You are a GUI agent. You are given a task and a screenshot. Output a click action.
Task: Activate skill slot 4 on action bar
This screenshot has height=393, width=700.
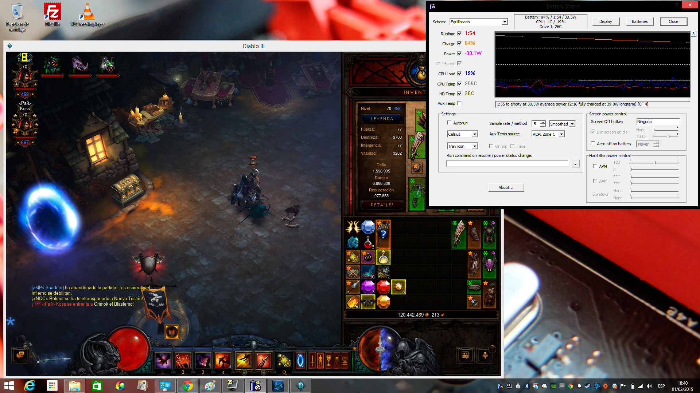point(223,361)
